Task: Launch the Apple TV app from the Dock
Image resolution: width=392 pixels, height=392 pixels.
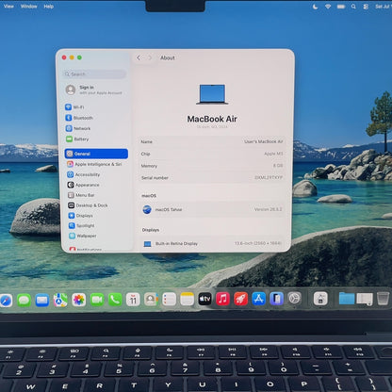Action: [204, 299]
